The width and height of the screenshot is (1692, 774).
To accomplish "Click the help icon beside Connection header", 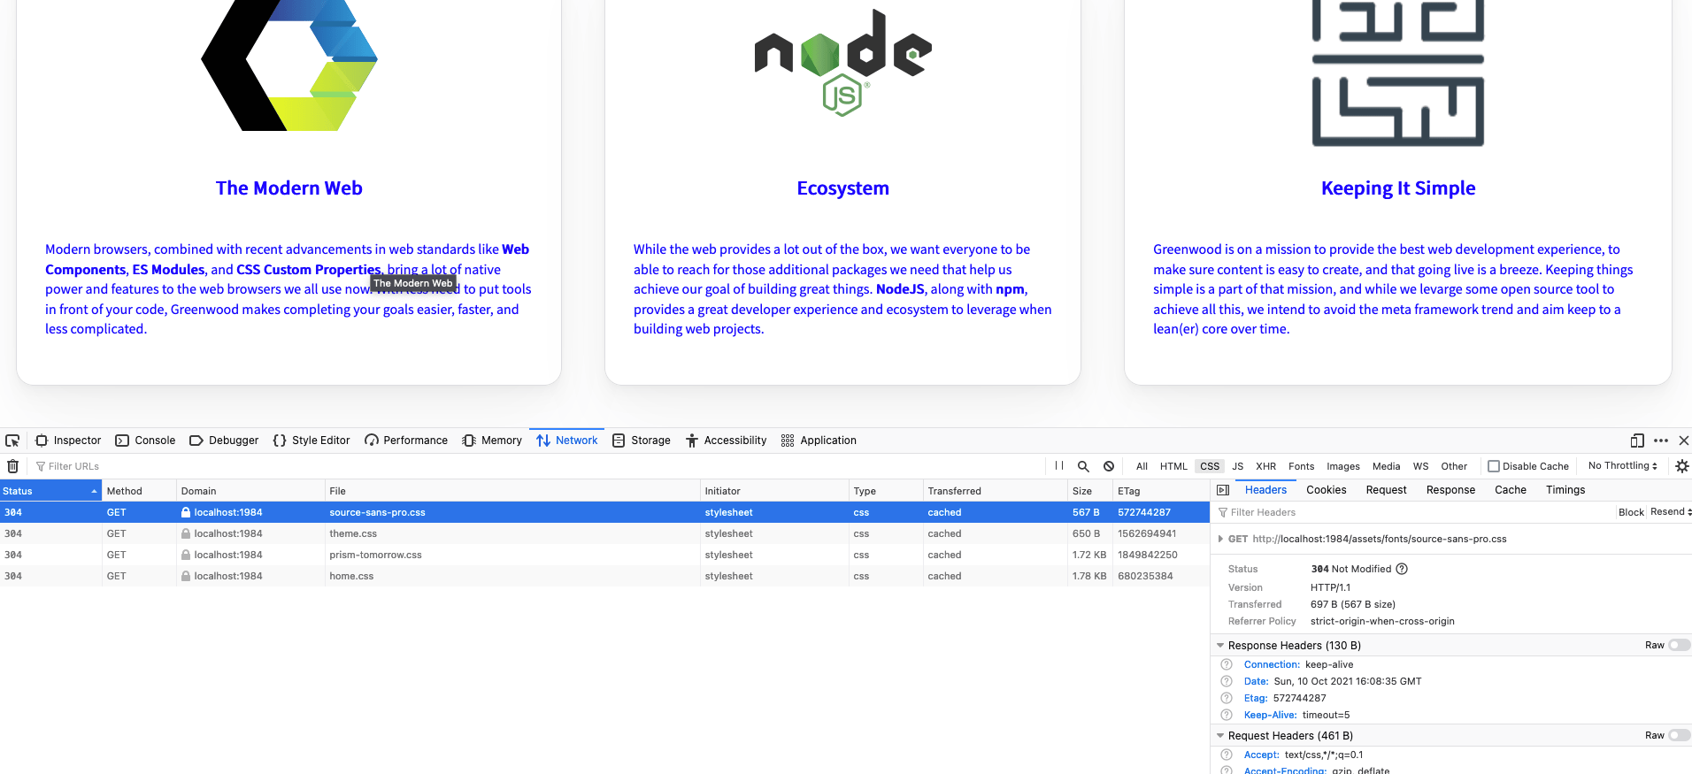I will point(1227,664).
